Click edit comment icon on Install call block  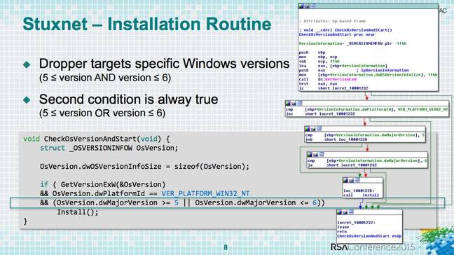pyautogui.click(x=351, y=180)
